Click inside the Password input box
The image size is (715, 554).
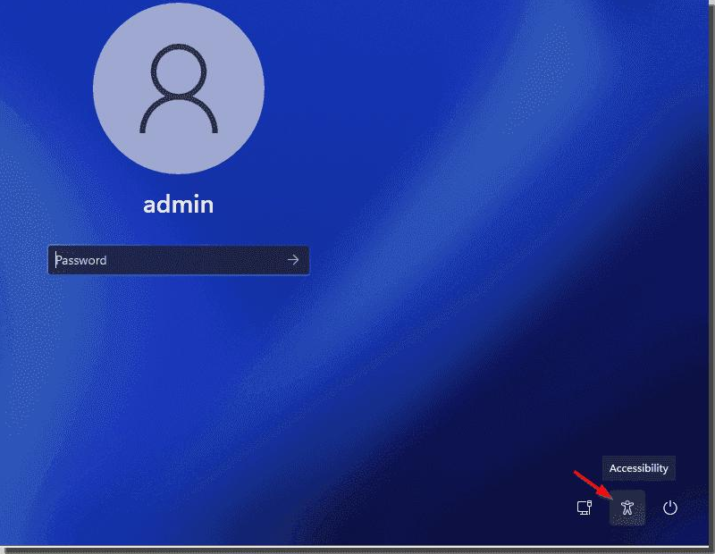pos(161,260)
